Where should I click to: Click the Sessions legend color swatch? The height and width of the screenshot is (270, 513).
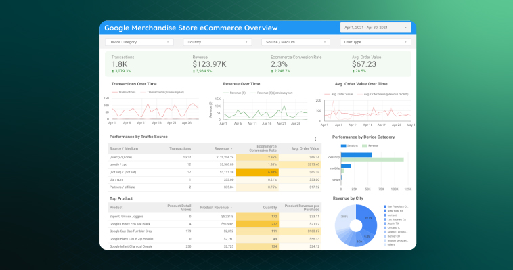pyautogui.click(x=343, y=146)
